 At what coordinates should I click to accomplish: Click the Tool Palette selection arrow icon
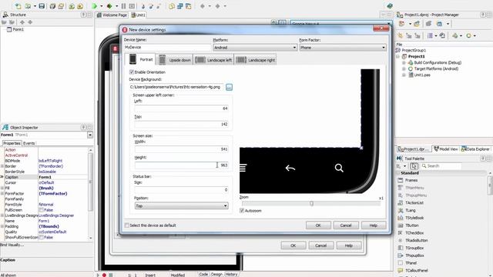pos(414,166)
